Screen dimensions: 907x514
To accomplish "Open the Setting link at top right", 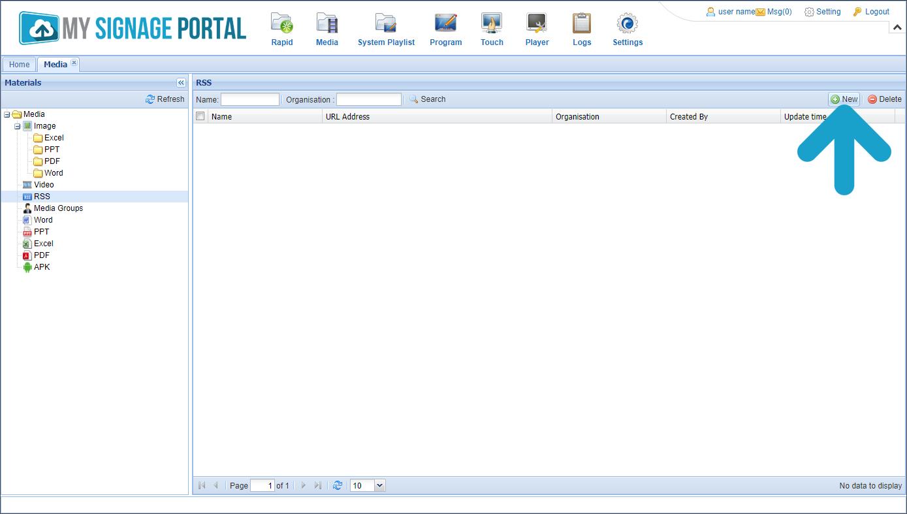I will pyautogui.click(x=823, y=12).
